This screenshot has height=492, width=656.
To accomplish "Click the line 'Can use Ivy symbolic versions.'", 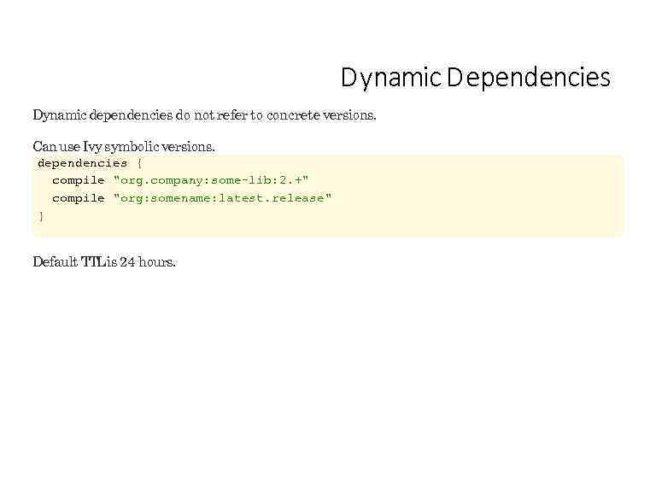I will click(124, 147).
